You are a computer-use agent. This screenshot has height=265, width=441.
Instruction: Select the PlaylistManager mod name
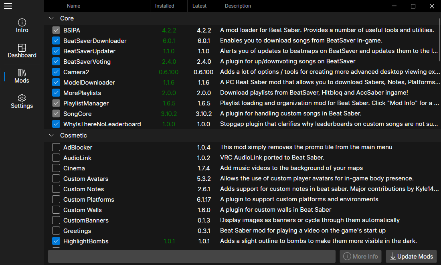click(86, 103)
